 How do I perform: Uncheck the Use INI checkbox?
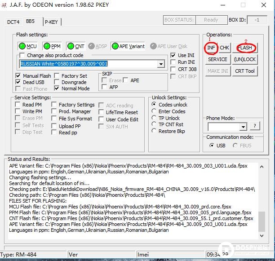click(173, 55)
